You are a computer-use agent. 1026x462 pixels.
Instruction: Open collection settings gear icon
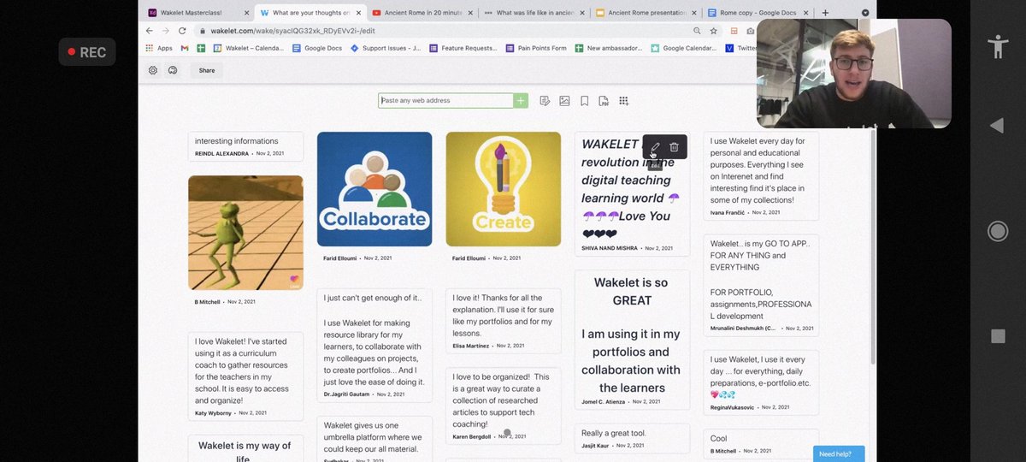click(x=153, y=70)
